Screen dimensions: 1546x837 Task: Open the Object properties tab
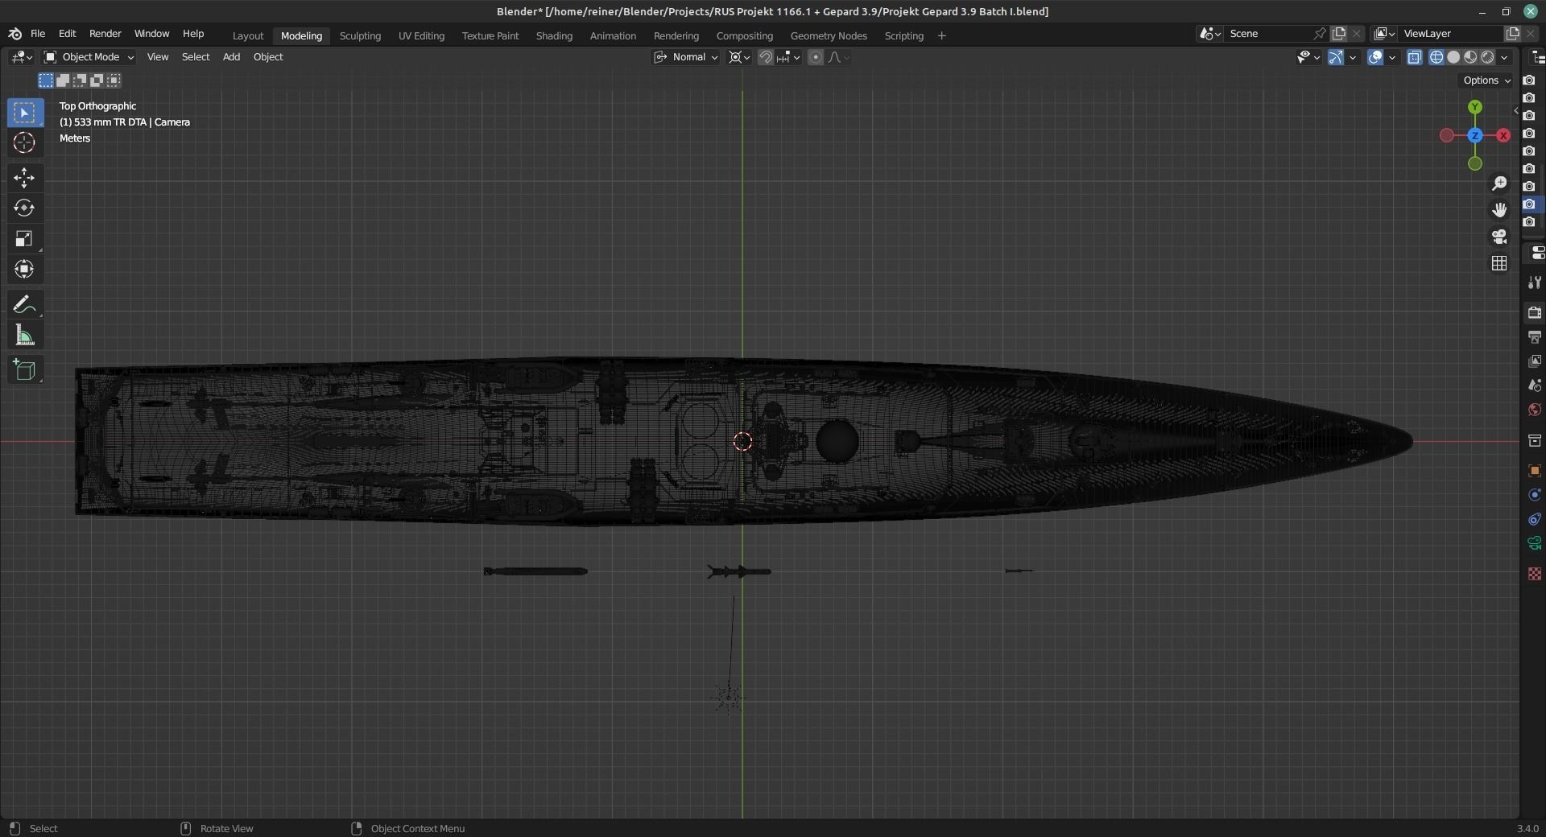click(1534, 470)
